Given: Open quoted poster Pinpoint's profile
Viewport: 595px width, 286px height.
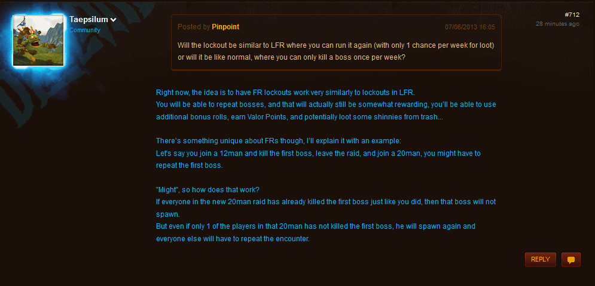Looking at the screenshot, I should tap(225, 27).
